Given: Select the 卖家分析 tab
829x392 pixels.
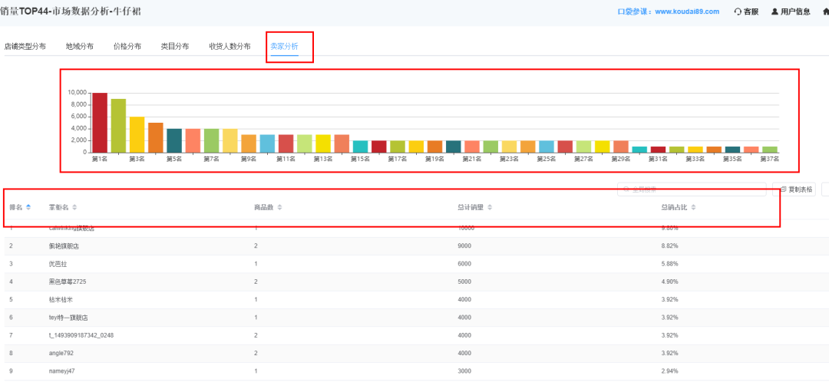Looking at the screenshot, I should pyautogui.click(x=285, y=47).
